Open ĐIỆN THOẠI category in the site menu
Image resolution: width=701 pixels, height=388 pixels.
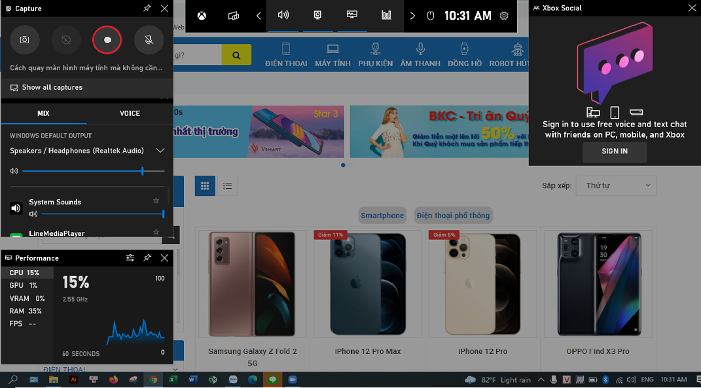286,54
